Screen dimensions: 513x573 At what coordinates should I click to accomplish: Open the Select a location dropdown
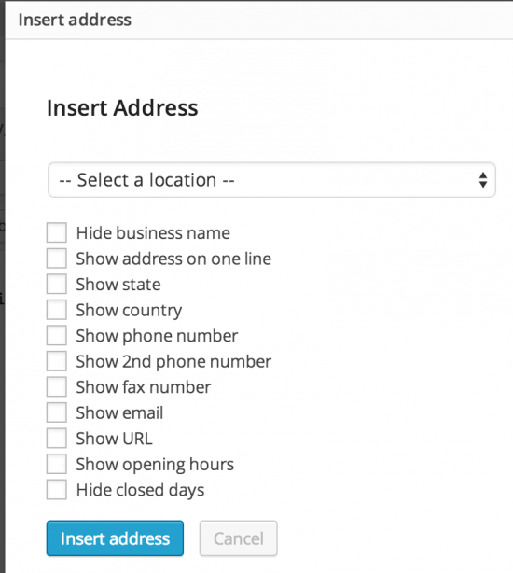(x=271, y=180)
